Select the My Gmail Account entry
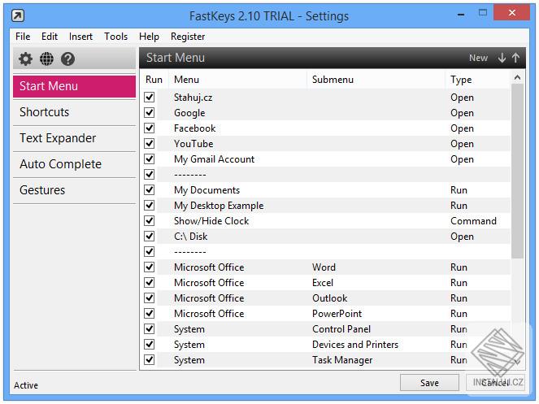Viewport: 539px width, 404px height. [x=214, y=159]
